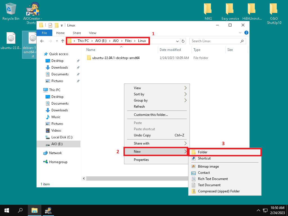Click Properties in the context menu
288x216 pixels.
pyautogui.click(x=141, y=160)
